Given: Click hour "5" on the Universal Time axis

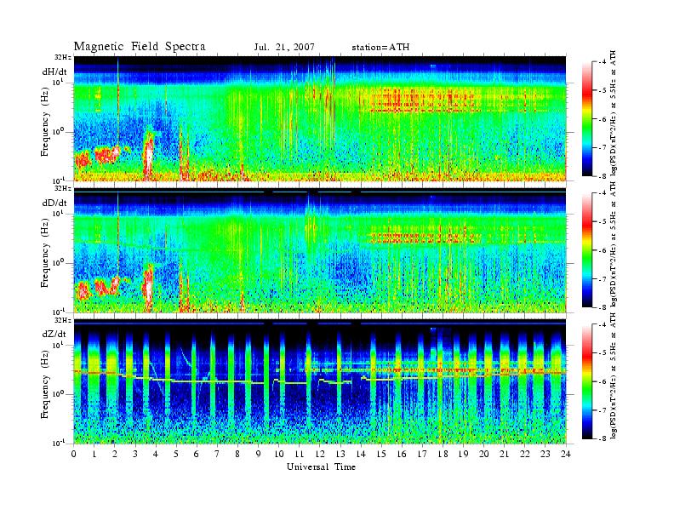Looking at the screenshot, I should (176, 454).
